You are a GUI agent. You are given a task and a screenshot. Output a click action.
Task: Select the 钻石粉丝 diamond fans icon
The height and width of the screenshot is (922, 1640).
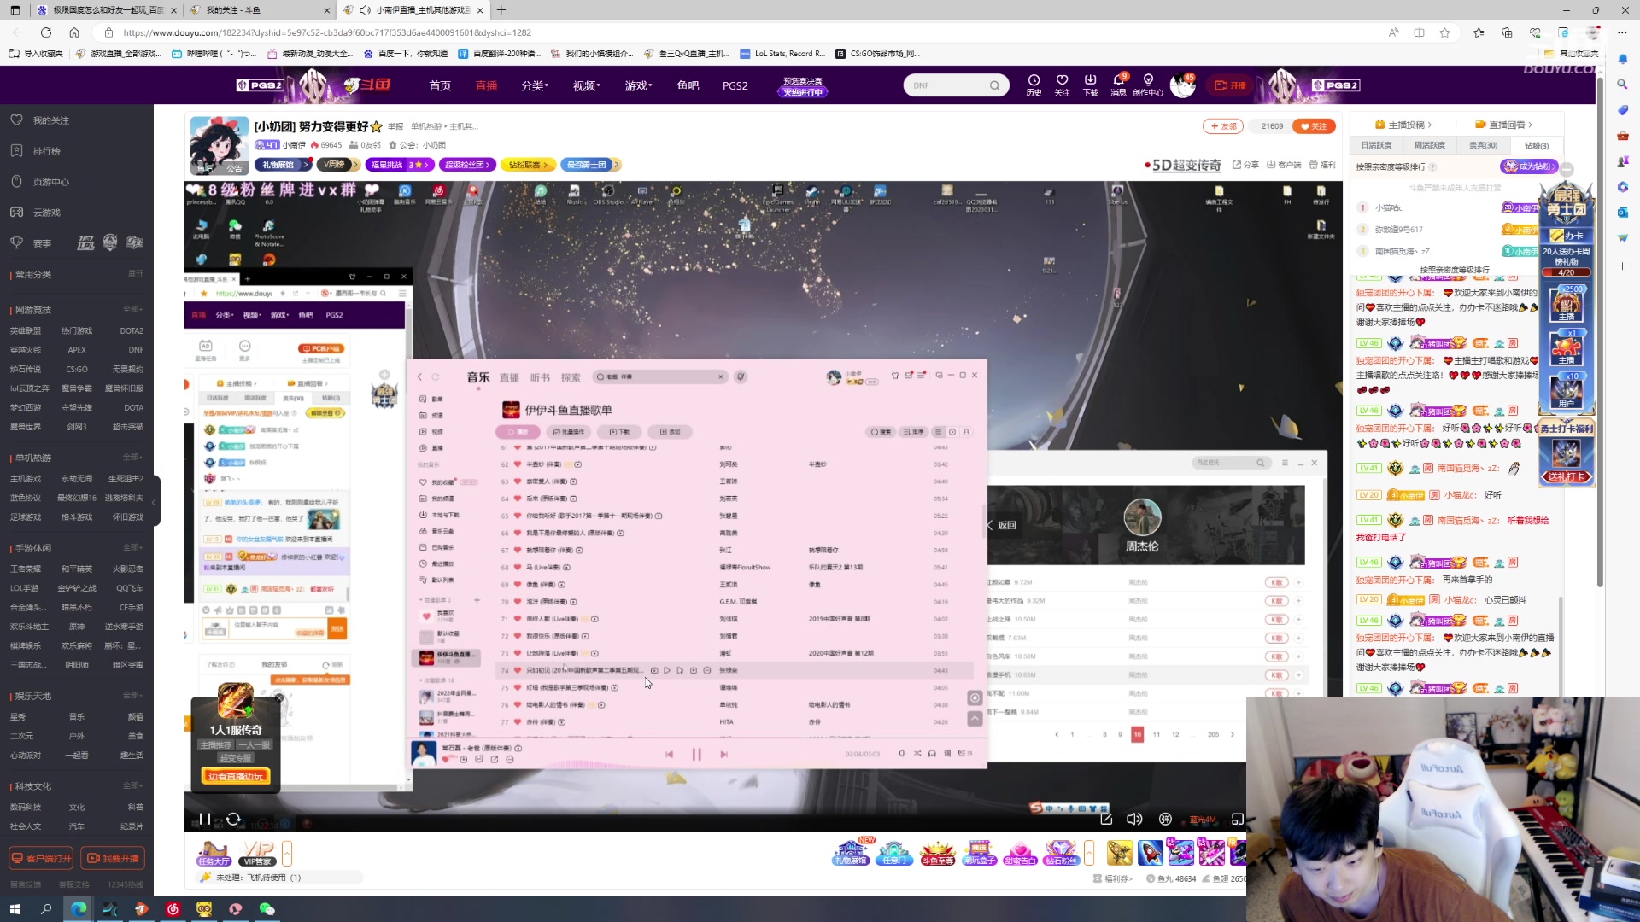[1062, 852]
